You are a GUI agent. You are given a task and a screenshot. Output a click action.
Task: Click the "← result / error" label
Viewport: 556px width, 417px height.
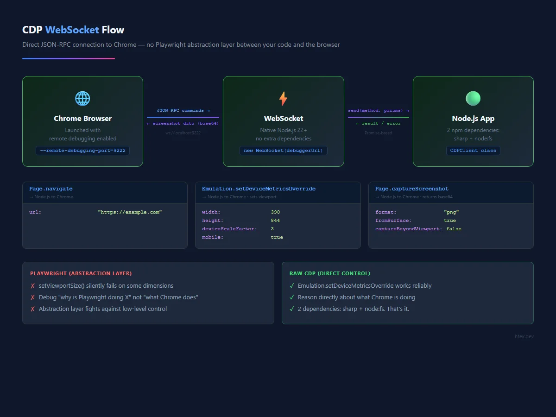[x=379, y=124]
